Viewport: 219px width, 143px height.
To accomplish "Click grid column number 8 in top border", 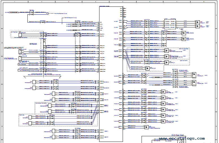I will tap(204, 2).
